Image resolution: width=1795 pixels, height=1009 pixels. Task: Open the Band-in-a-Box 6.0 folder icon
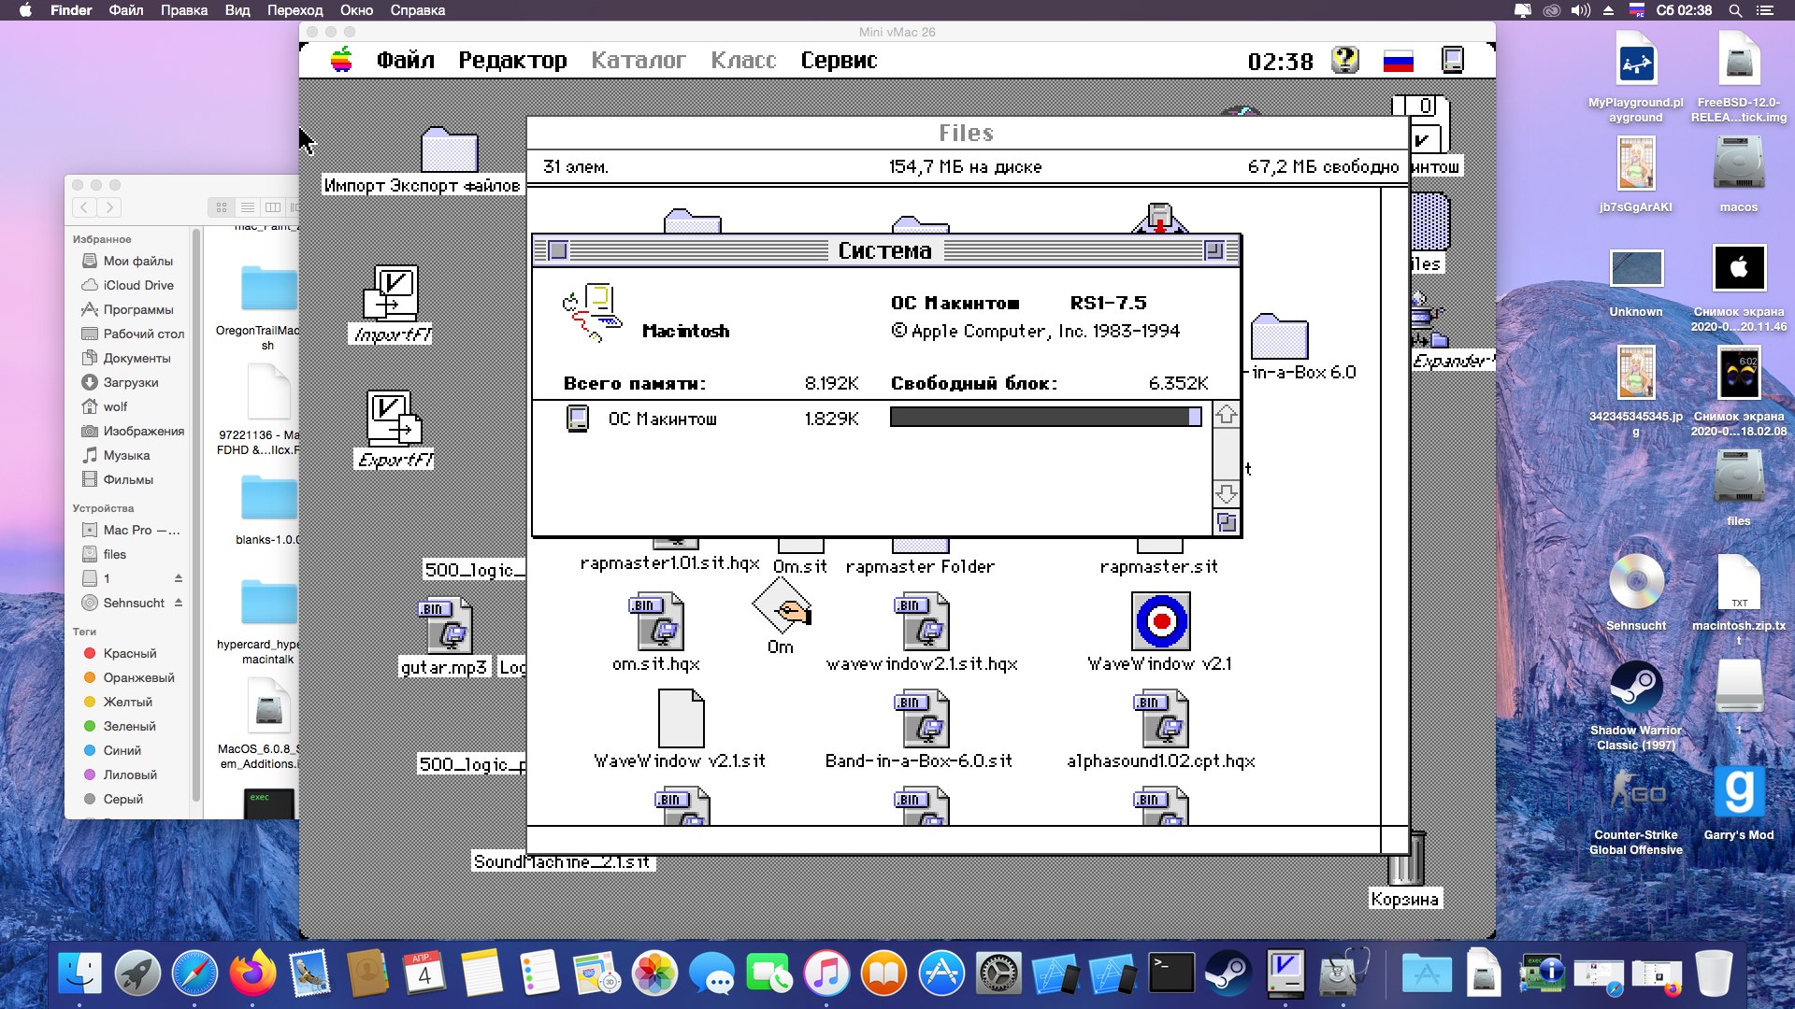[x=1279, y=336]
